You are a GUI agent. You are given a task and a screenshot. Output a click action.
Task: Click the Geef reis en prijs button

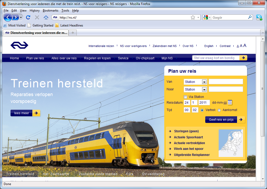coord(221,119)
